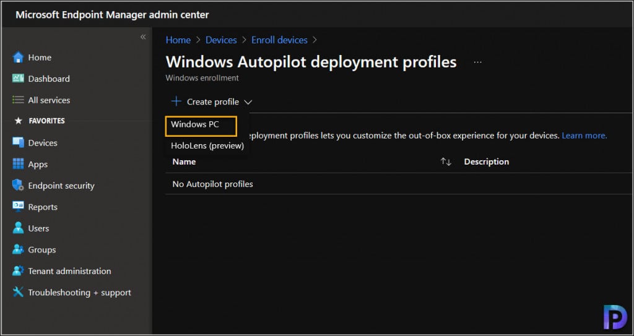Select HoloLens (preview) menu option
634x336 pixels.
[207, 145]
